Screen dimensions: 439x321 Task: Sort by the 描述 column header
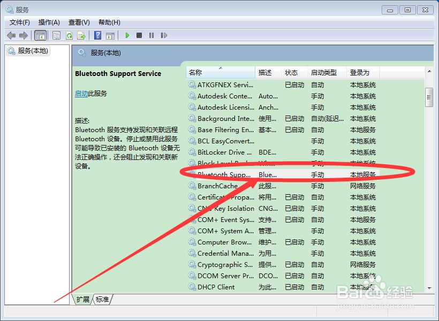pyautogui.click(x=268, y=72)
